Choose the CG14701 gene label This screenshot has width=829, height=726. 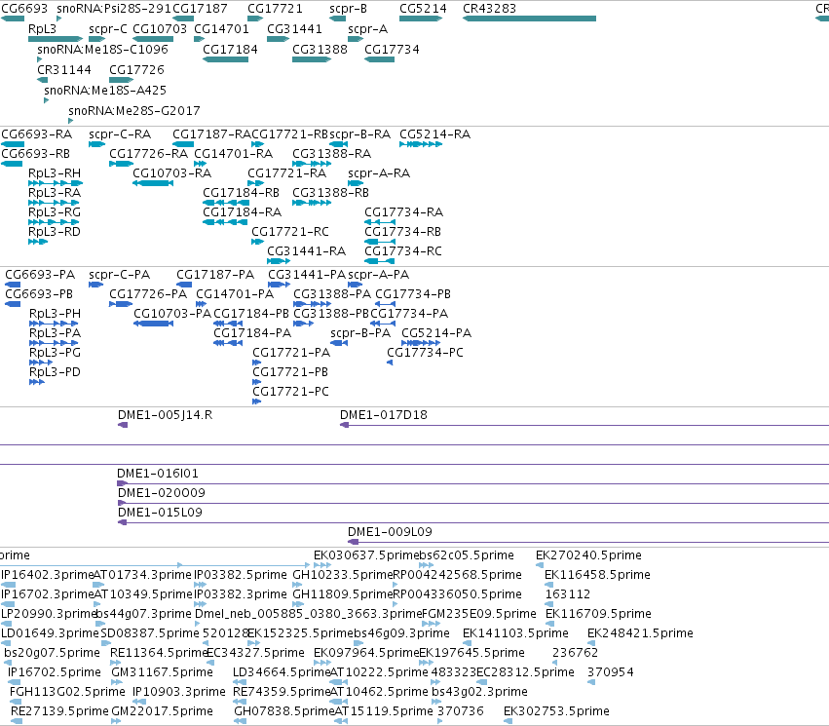tap(221, 29)
